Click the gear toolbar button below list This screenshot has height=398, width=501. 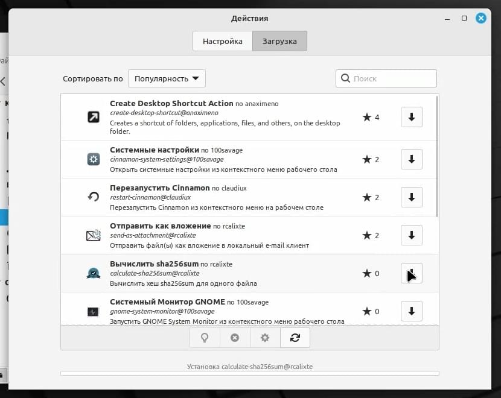(264, 337)
